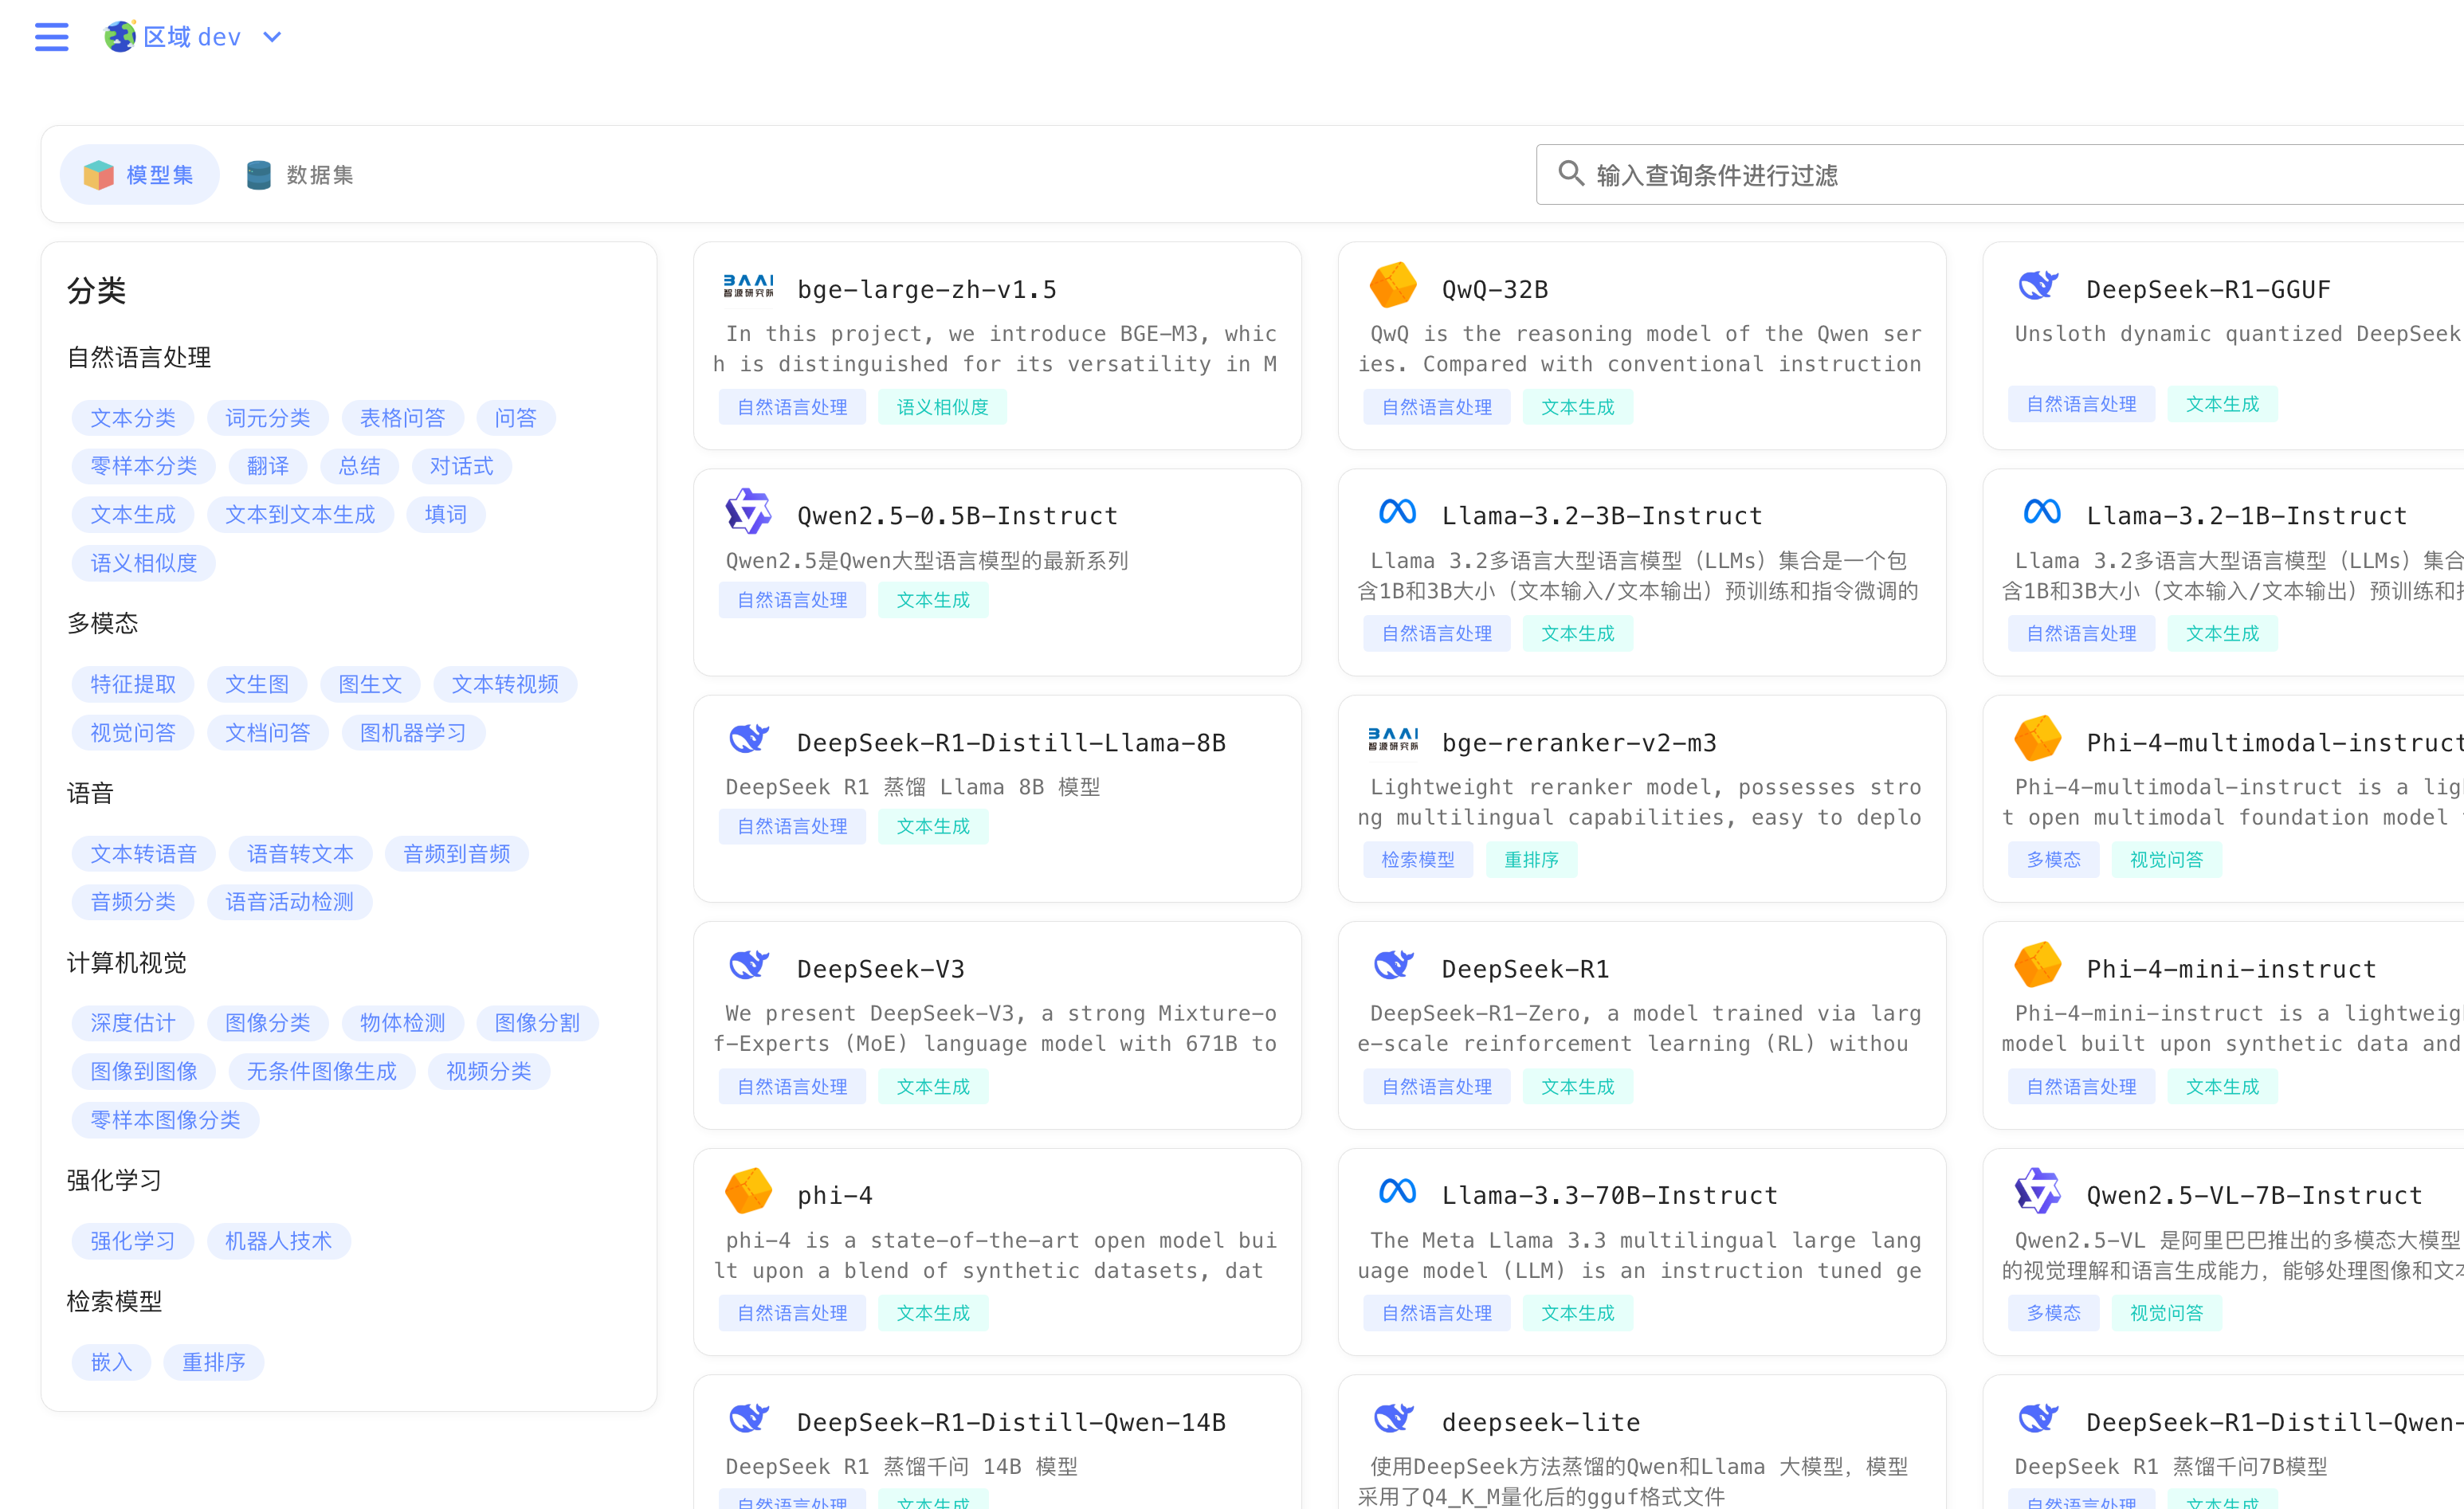Open the hamburger navigation menu
Image resolution: width=2464 pixels, height=1509 pixels.
pyautogui.click(x=52, y=37)
